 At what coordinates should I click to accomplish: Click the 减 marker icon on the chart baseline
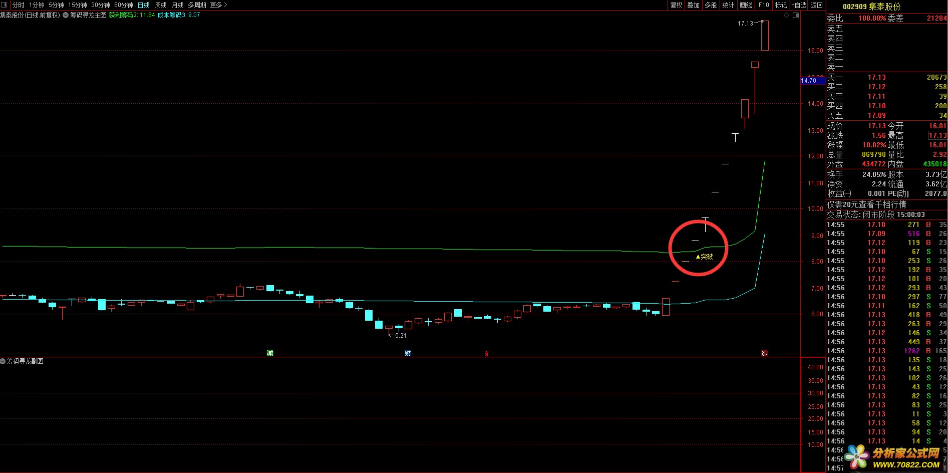[270, 353]
